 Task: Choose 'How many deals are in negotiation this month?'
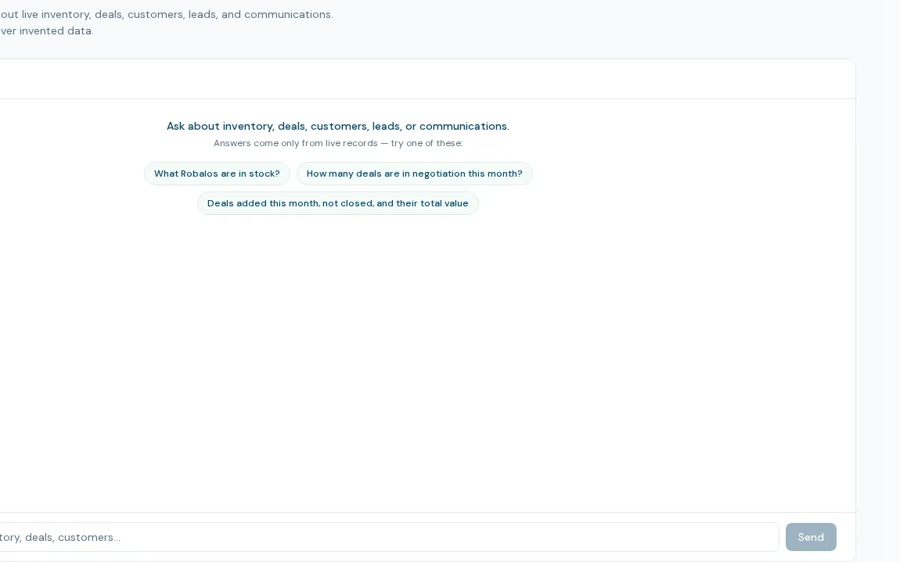tap(415, 174)
